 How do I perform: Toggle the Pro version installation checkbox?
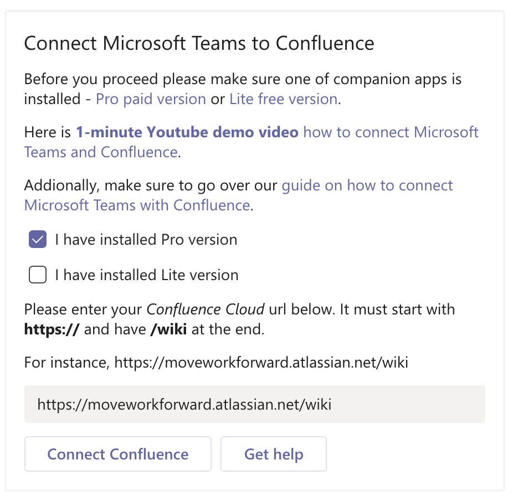(37, 239)
